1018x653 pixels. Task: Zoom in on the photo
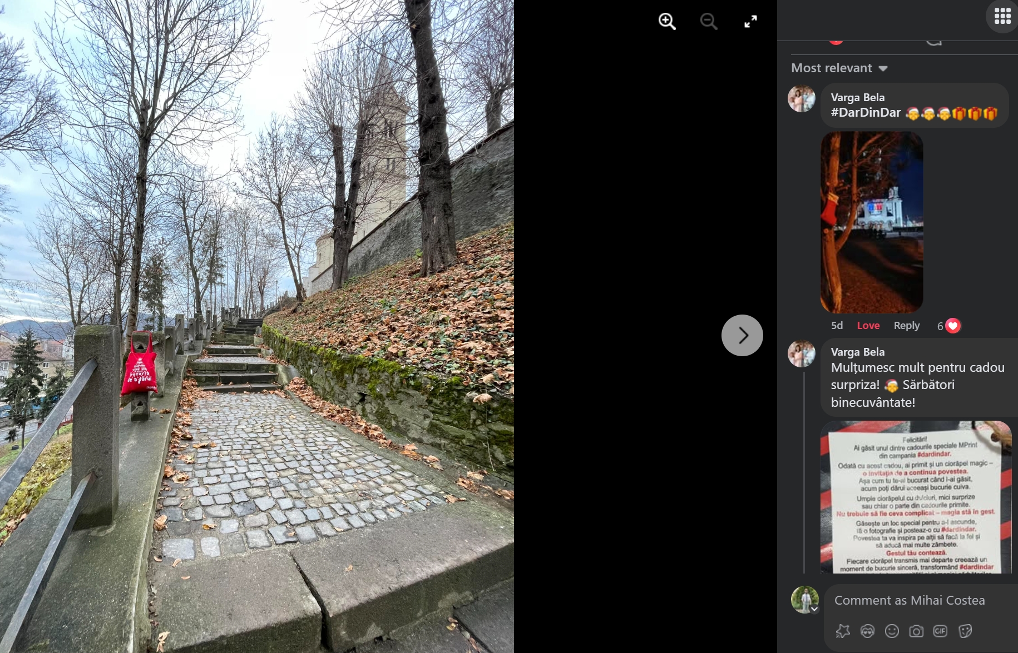(666, 22)
